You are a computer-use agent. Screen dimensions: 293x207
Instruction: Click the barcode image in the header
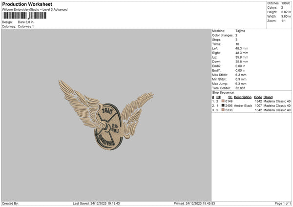(24, 16)
